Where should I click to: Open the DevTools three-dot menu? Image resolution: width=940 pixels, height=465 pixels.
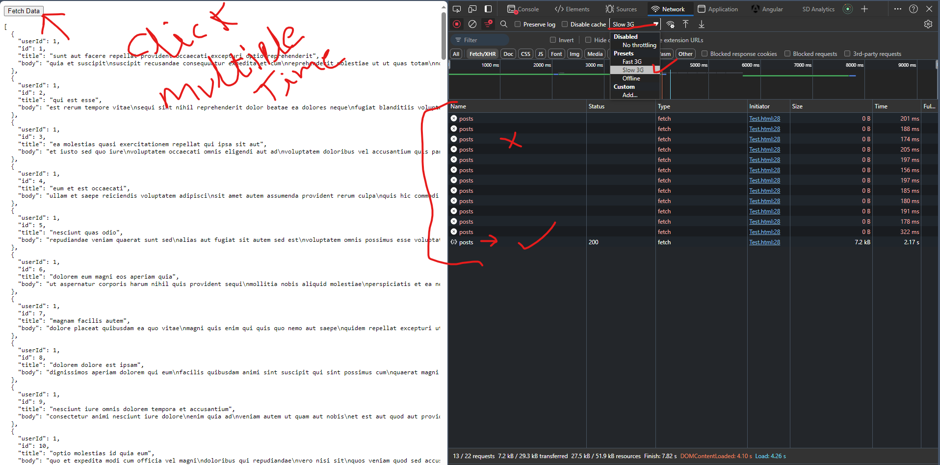pos(898,9)
